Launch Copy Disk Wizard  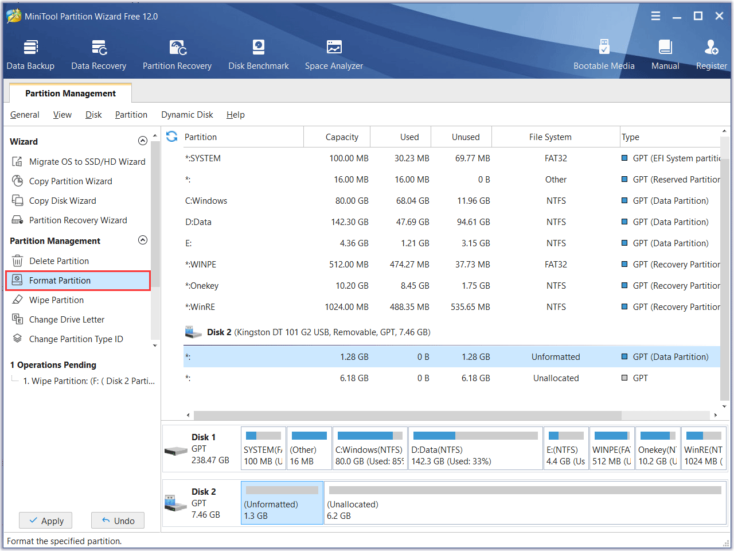(x=54, y=201)
